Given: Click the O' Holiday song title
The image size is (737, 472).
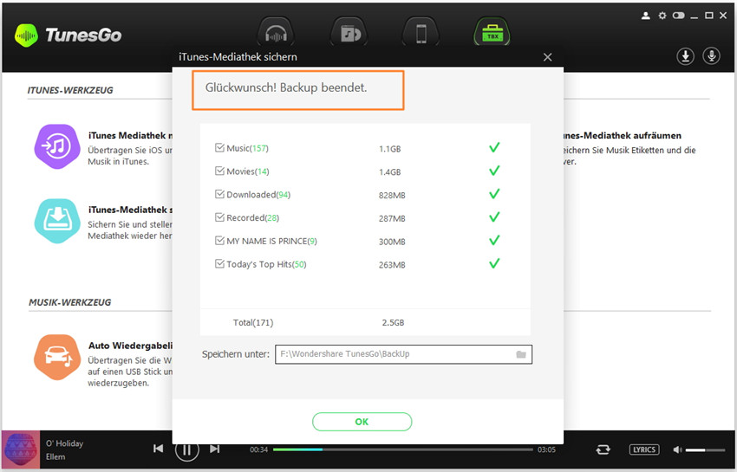Looking at the screenshot, I should pyautogui.click(x=64, y=443).
